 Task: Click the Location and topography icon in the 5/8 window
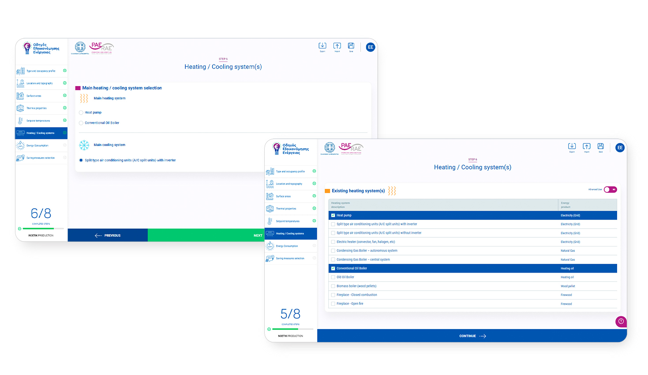click(270, 184)
